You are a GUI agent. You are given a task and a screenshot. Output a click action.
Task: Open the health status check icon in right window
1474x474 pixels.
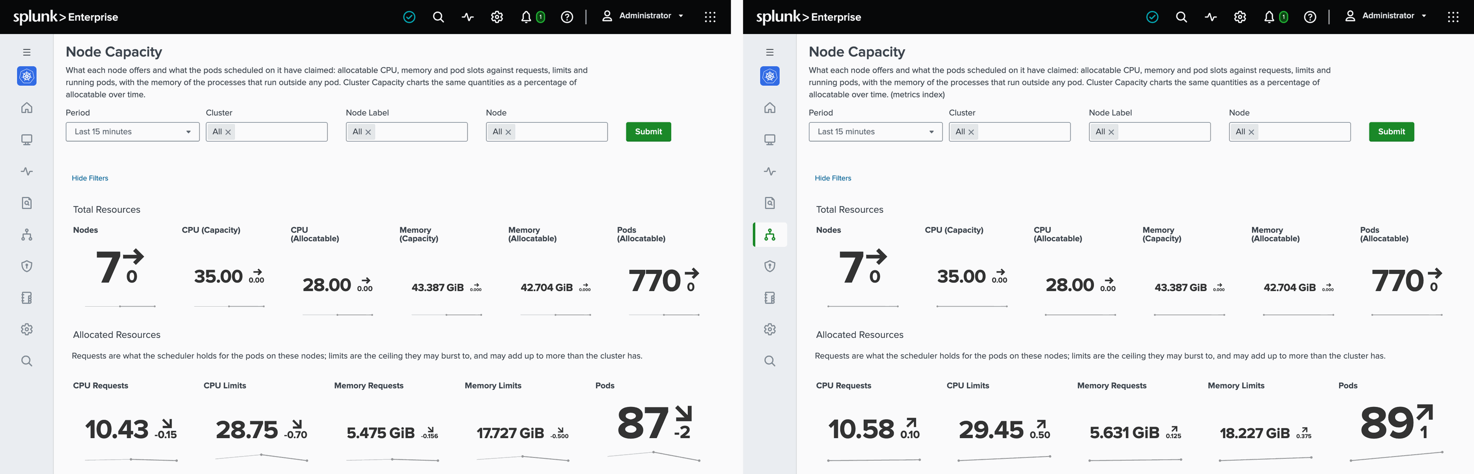click(x=1152, y=17)
